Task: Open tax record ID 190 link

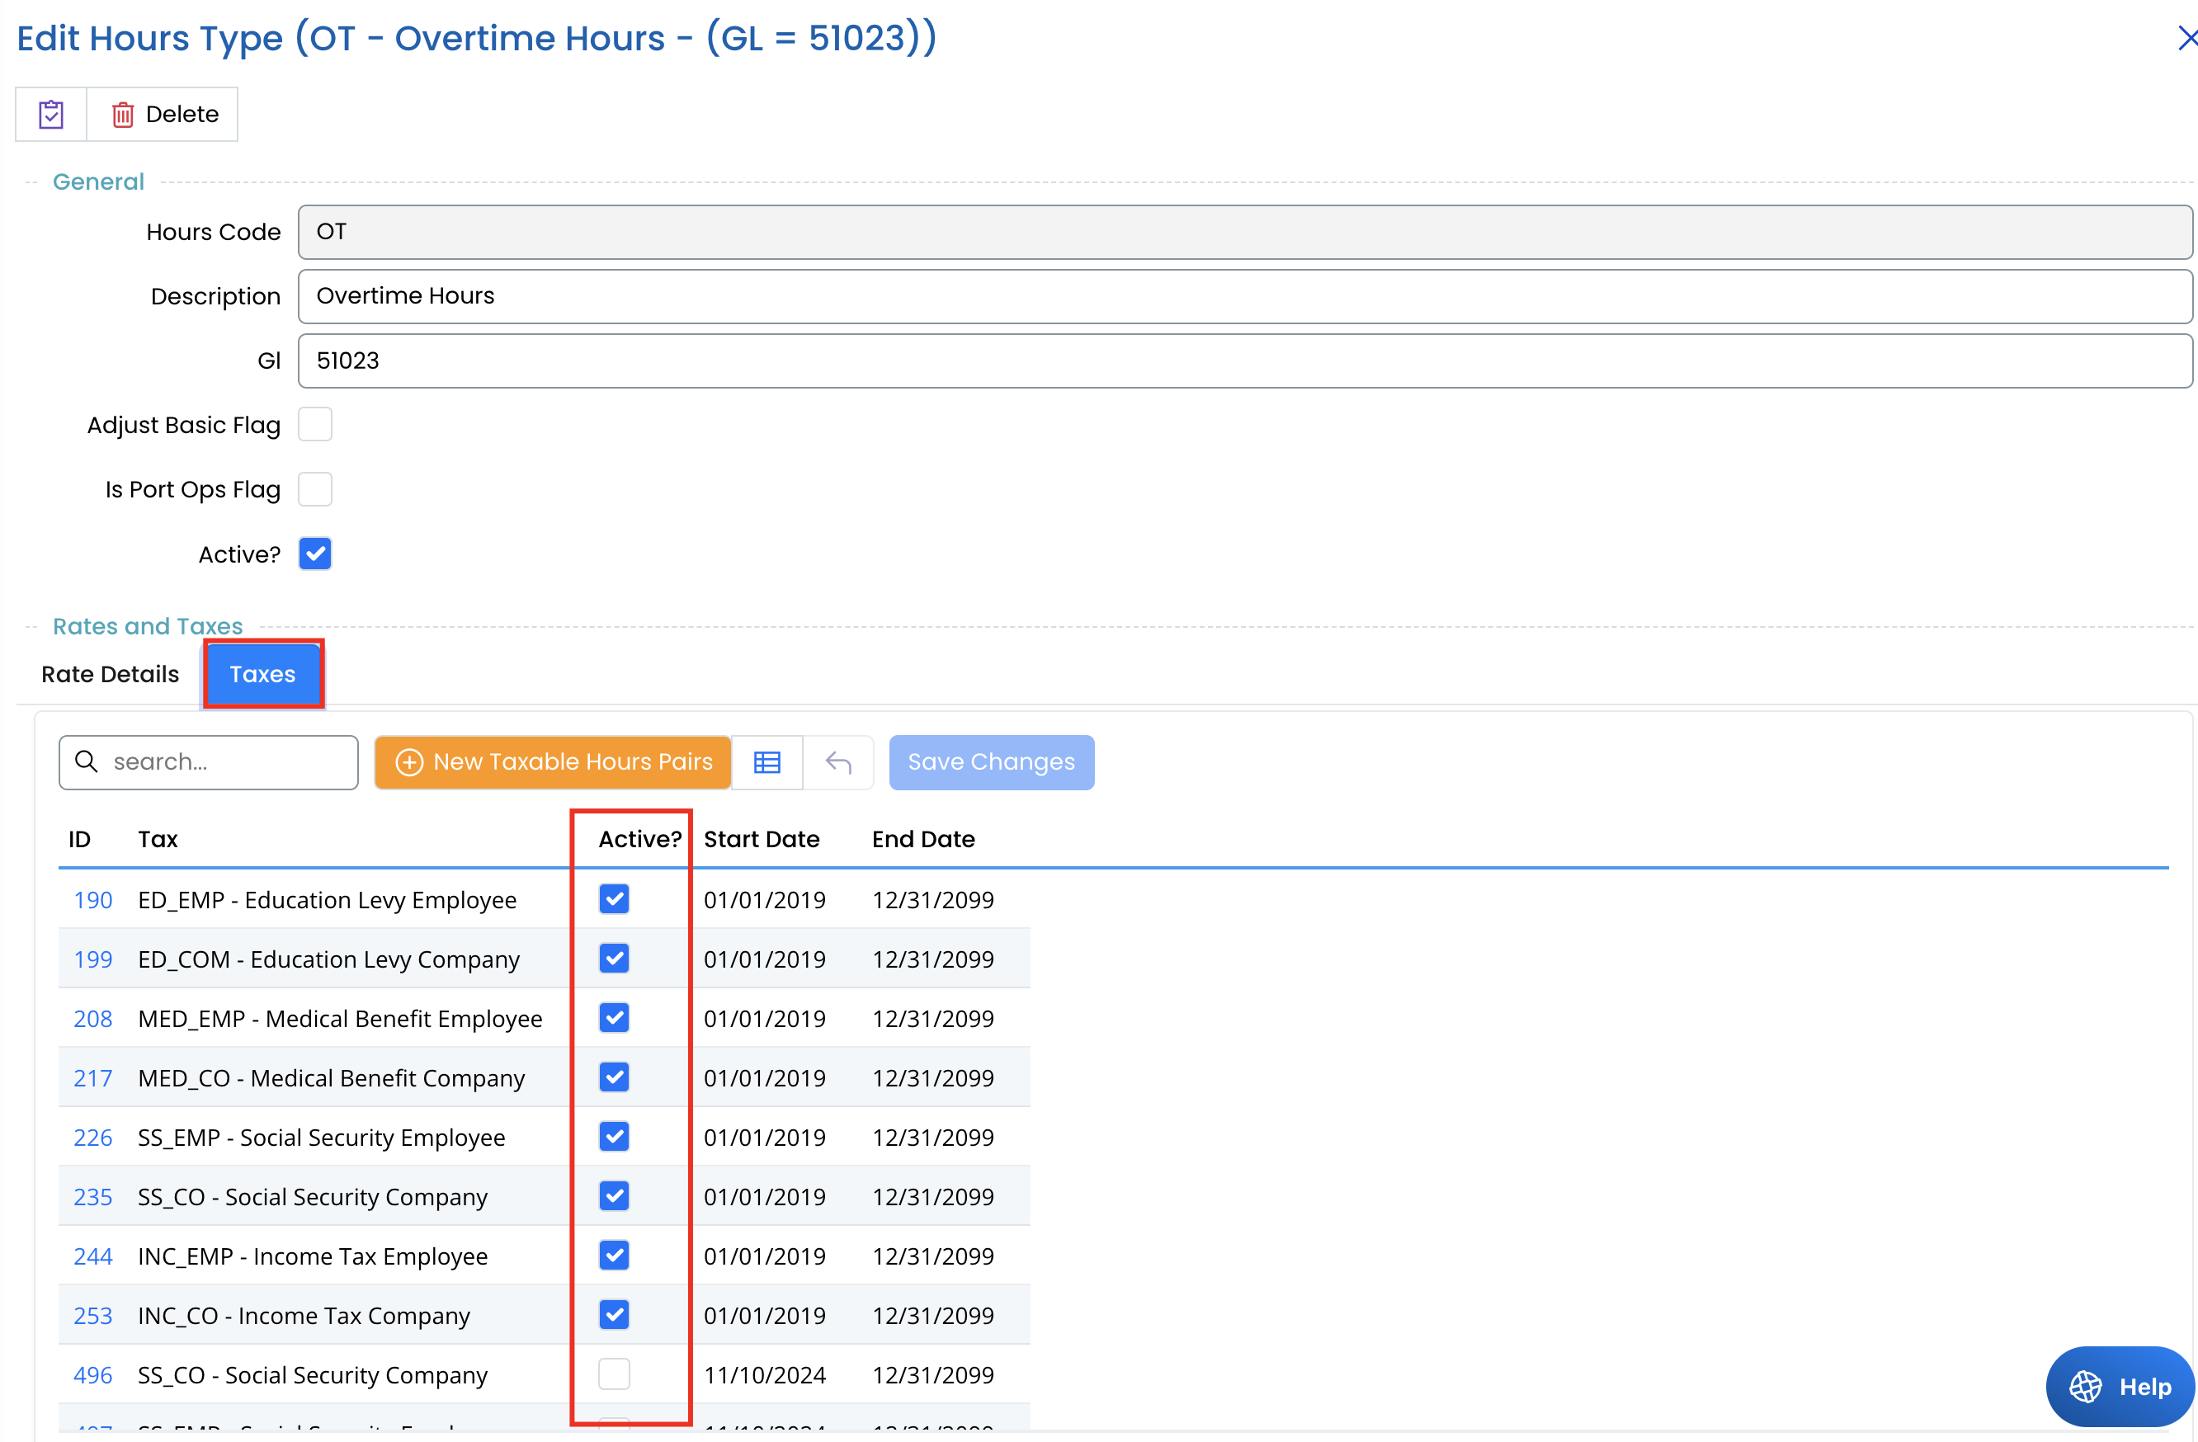Action: click(92, 900)
